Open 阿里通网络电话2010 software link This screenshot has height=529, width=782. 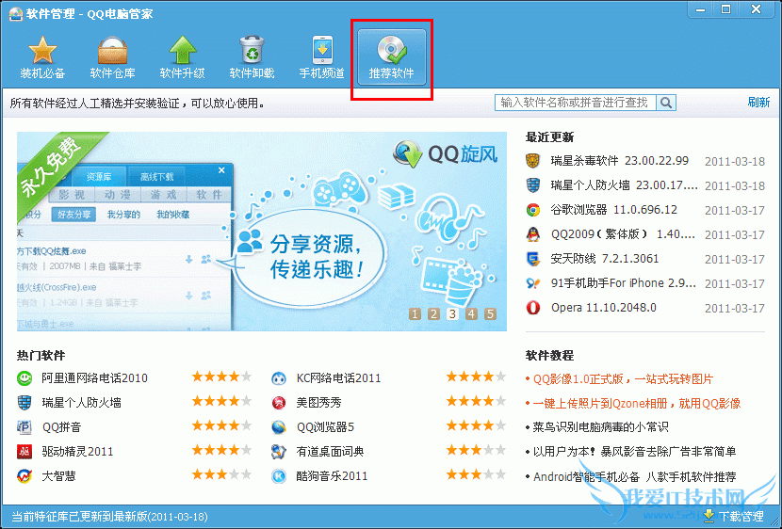95,378
